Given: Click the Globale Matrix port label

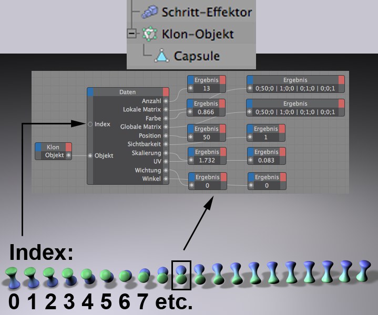Looking at the screenshot, I should point(141,127).
